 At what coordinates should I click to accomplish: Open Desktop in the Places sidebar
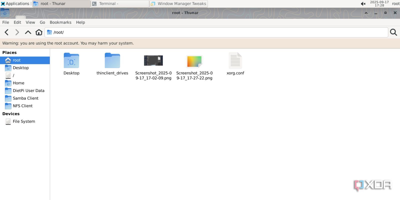(25, 68)
